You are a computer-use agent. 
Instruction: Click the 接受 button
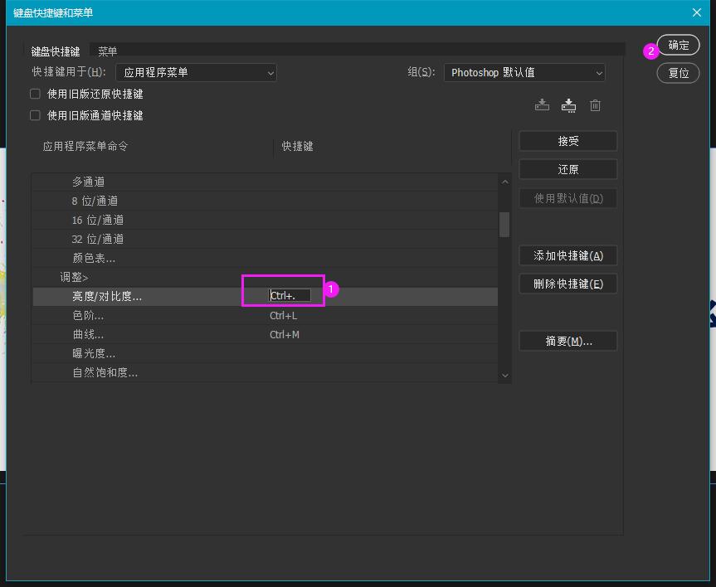(568, 141)
